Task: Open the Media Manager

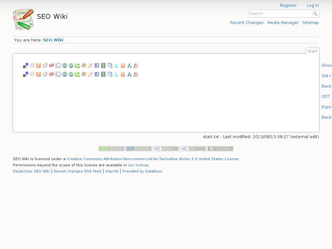Action: coord(283,23)
